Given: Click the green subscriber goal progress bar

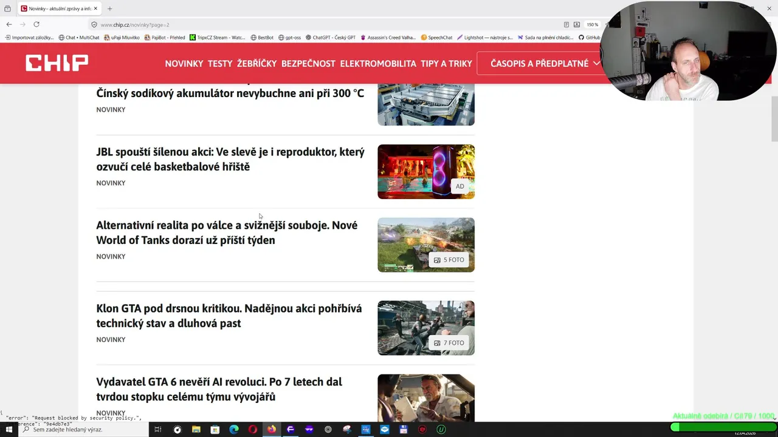Looking at the screenshot, I should pos(723,427).
